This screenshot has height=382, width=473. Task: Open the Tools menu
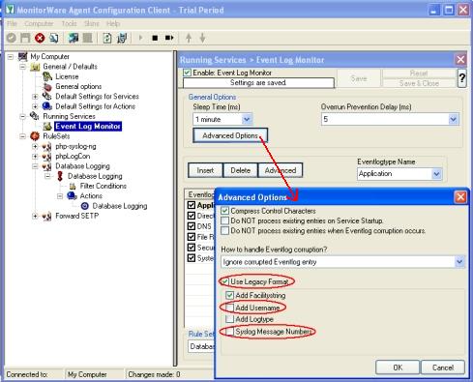click(x=69, y=23)
